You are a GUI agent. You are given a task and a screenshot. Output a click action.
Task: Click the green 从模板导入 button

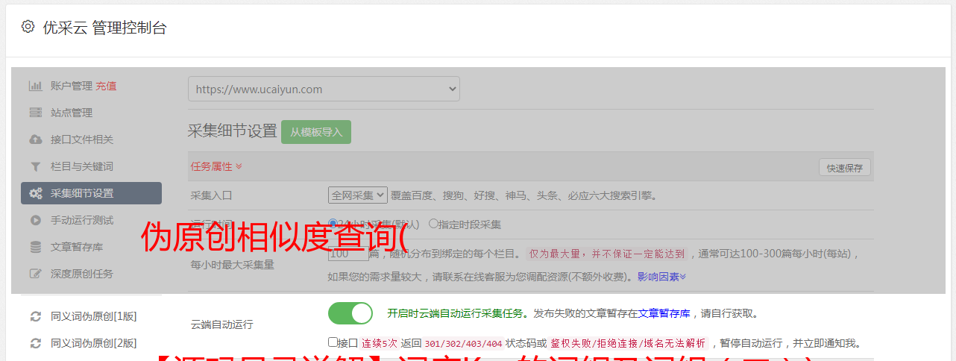(x=316, y=132)
